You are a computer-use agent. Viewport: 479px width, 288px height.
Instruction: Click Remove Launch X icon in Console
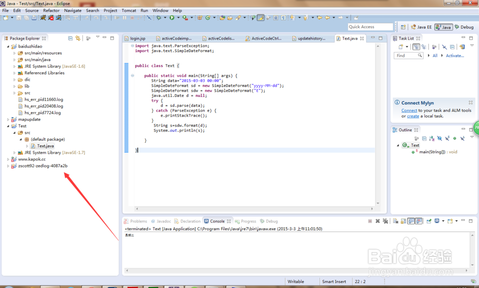[377, 221]
